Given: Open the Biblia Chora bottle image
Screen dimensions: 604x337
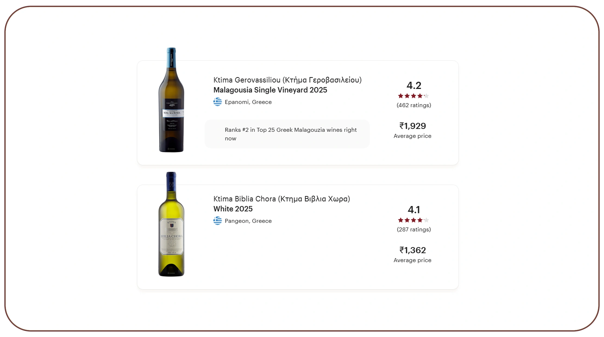Looking at the screenshot, I should (171, 224).
